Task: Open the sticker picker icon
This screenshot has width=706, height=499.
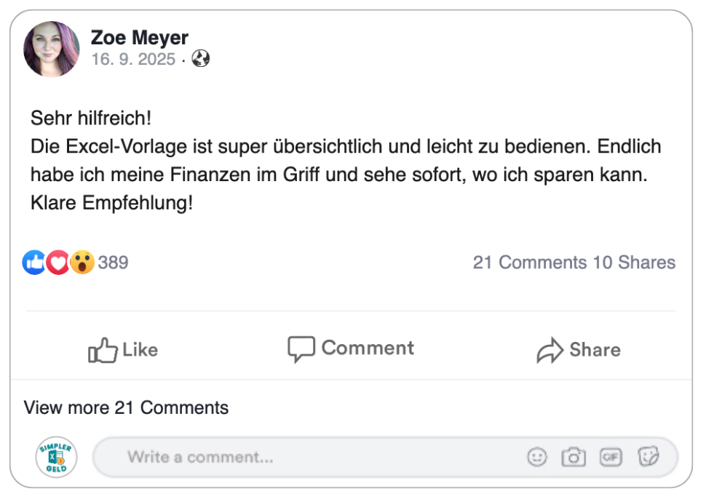Action: tap(648, 457)
